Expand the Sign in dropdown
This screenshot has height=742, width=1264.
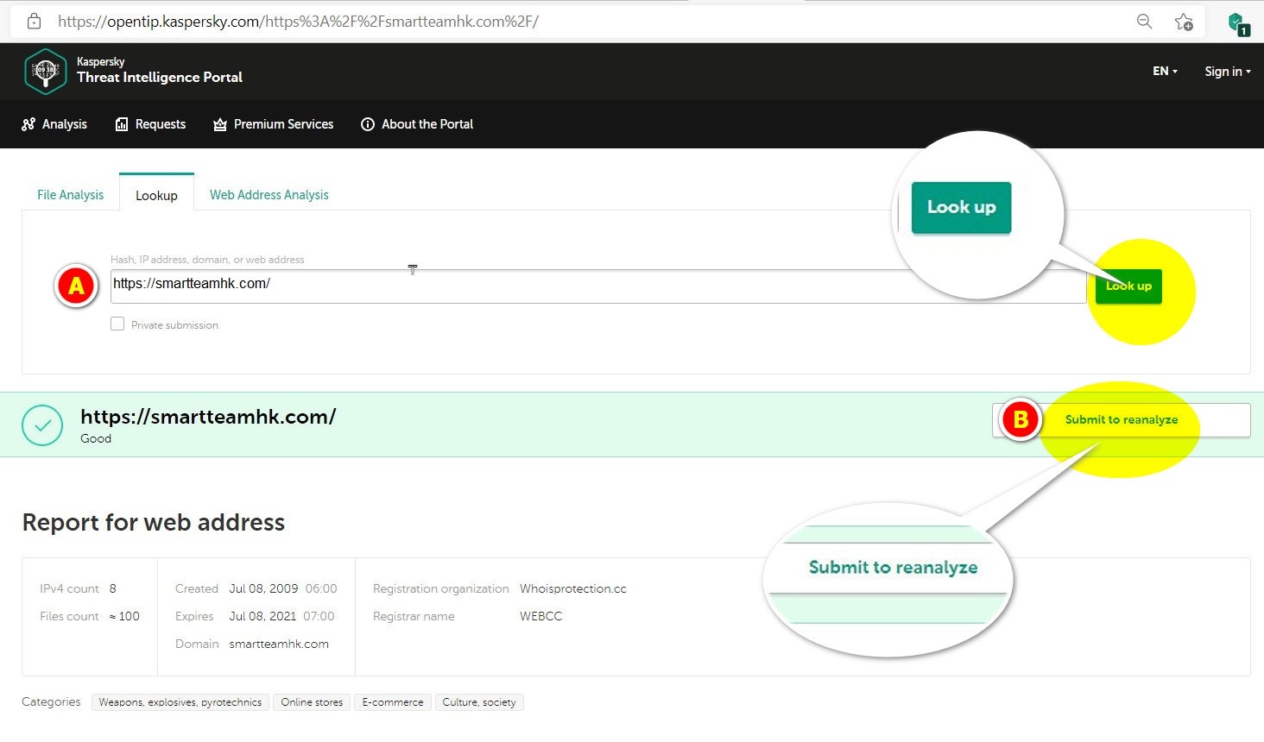coord(1228,72)
